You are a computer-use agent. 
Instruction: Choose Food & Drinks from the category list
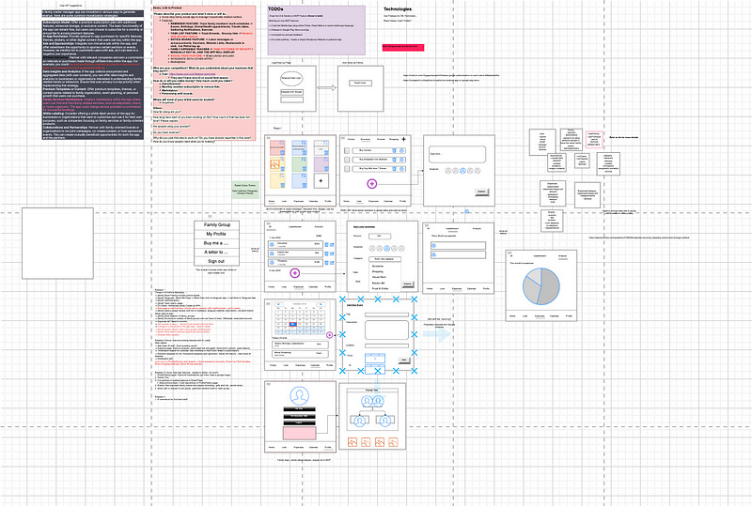(x=381, y=288)
